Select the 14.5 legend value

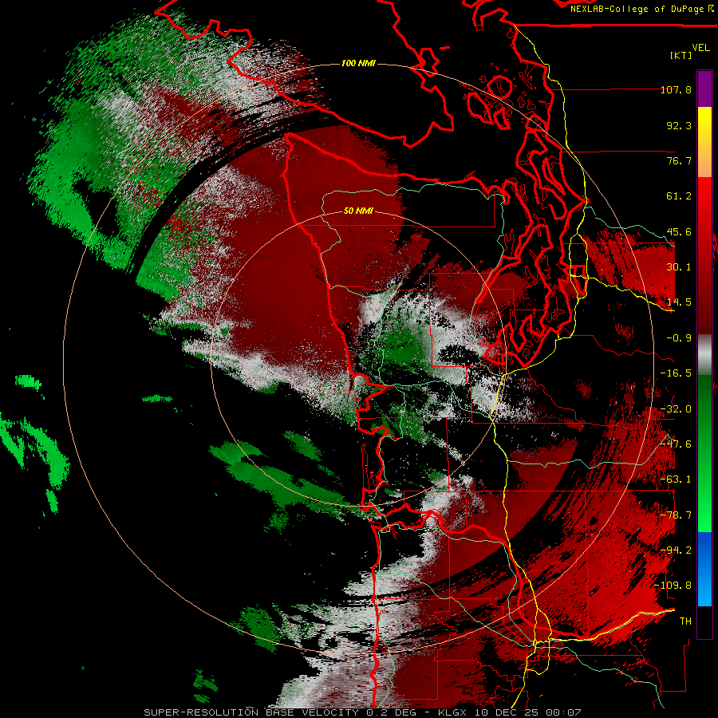(x=679, y=302)
